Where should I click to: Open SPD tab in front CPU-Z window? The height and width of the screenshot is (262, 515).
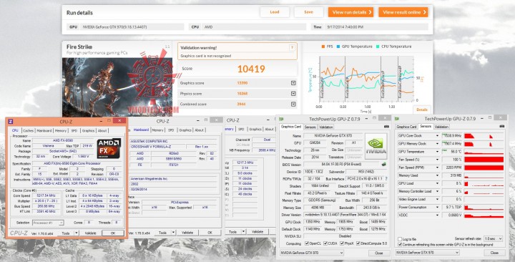(74, 130)
